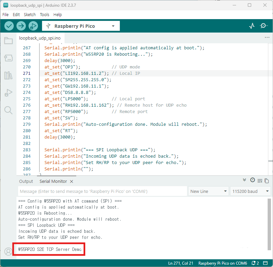Toggle timestamp display in Serial Monitor
The height and width of the screenshot is (267, 273).
252,180
